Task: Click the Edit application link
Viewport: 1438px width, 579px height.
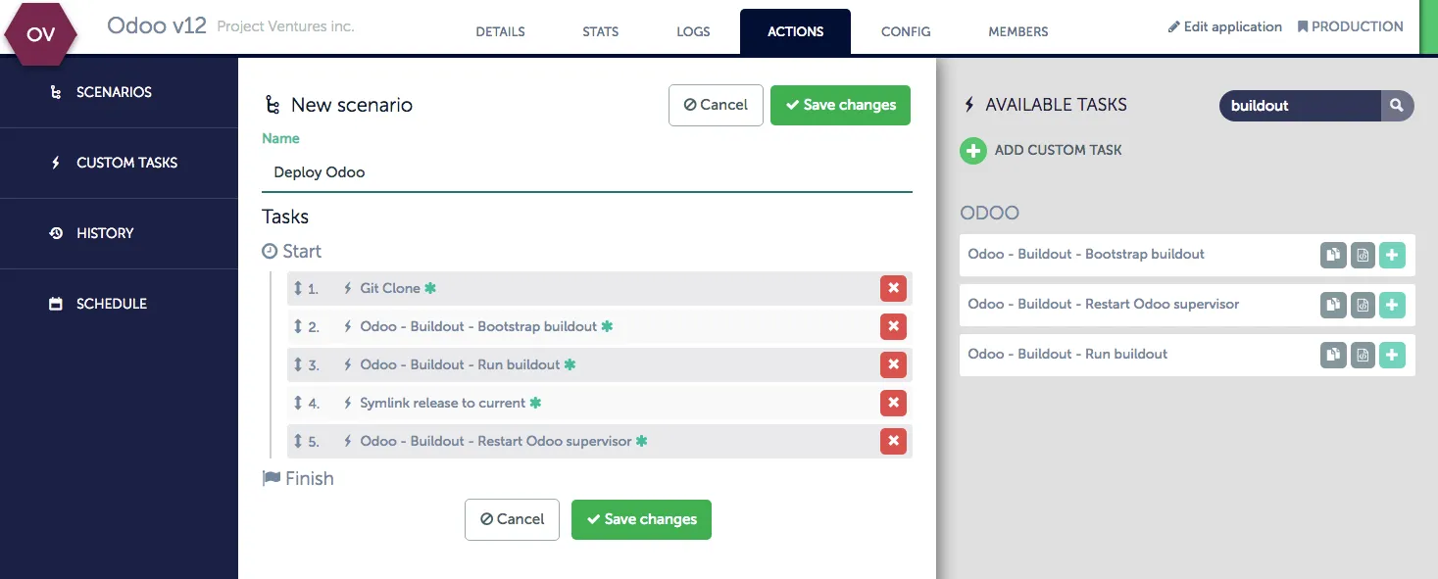Action: point(1224,26)
